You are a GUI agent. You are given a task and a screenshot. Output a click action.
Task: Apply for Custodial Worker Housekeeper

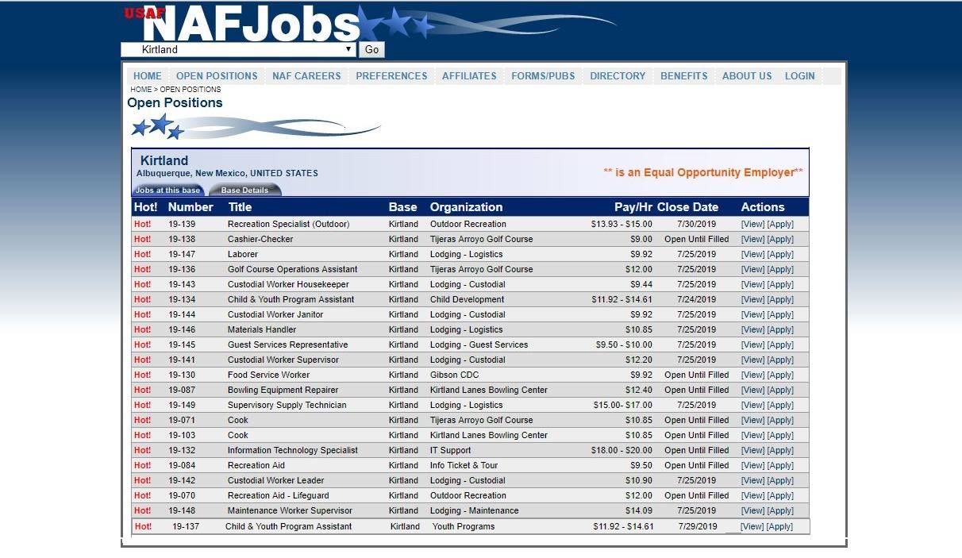click(780, 285)
